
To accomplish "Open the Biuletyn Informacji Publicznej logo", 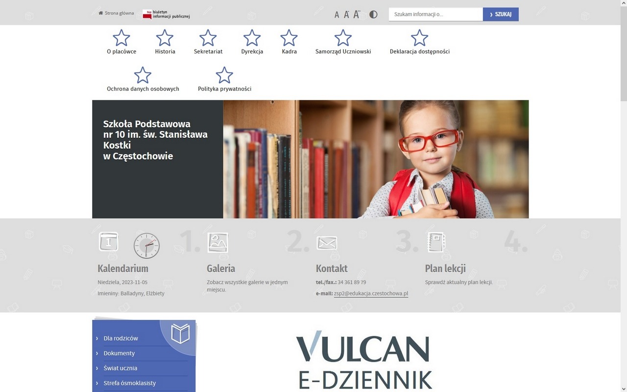I will pyautogui.click(x=166, y=14).
